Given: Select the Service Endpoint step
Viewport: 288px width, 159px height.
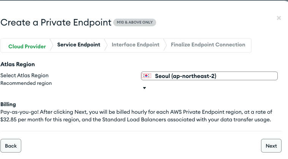Looking at the screenshot, I should coord(79,45).
